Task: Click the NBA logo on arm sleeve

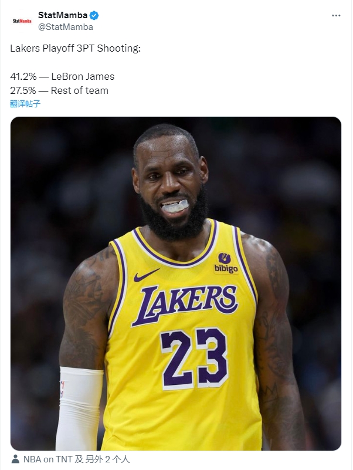Action: (62, 389)
